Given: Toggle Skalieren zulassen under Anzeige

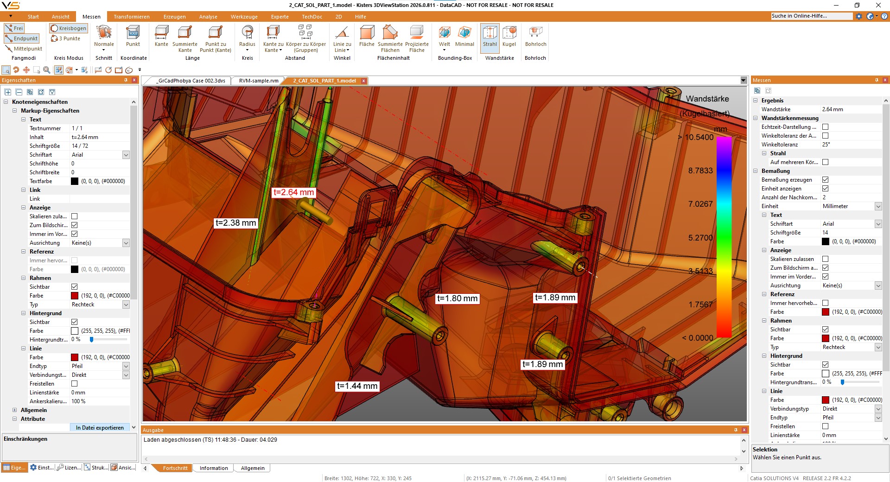Looking at the screenshot, I should [825, 259].
